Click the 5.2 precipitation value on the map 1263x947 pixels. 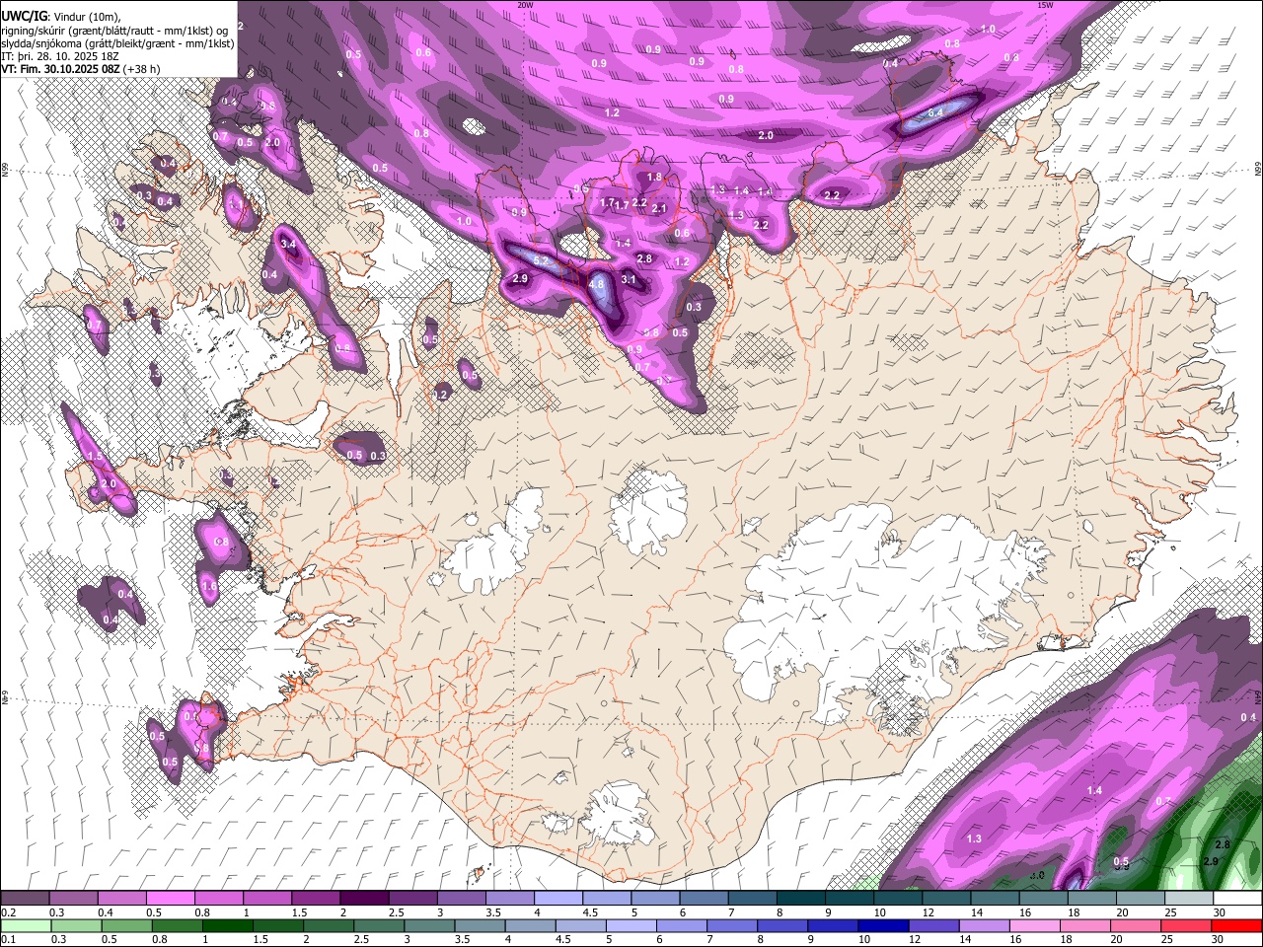pyautogui.click(x=542, y=259)
